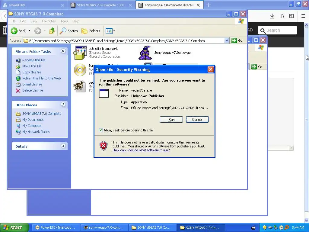The width and height of the screenshot is (309, 232).
Task: Open the View menu in Explorer
Action: (x=34, y=21)
